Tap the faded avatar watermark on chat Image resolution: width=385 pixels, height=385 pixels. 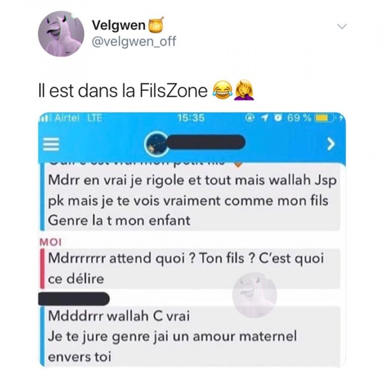pyautogui.click(x=254, y=295)
